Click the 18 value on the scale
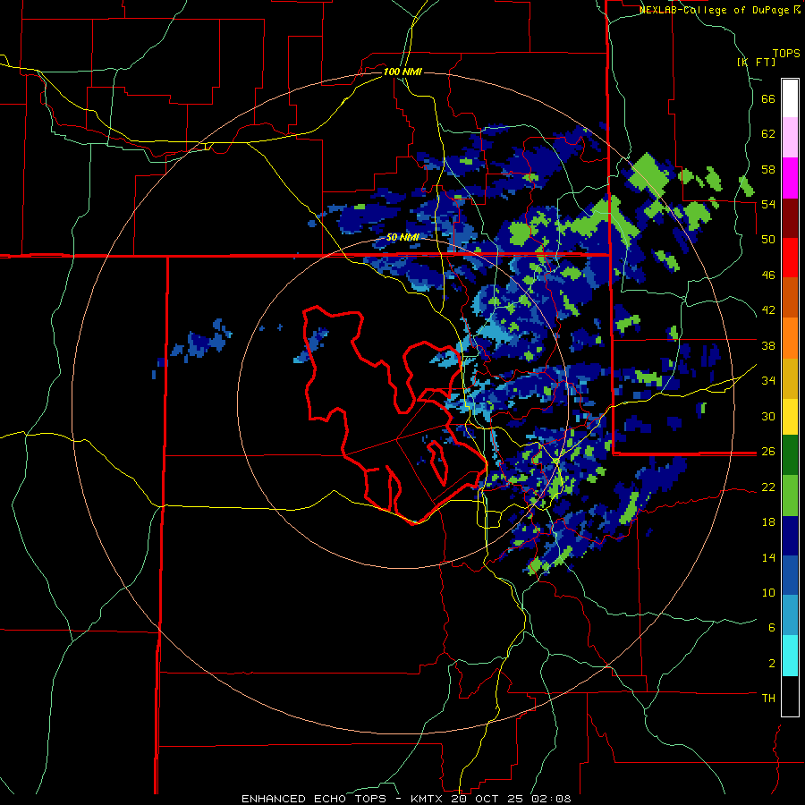 (768, 522)
